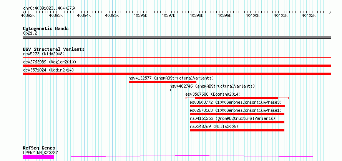
Task: Click the 40396k ruler position label
Action: click(140, 15)
